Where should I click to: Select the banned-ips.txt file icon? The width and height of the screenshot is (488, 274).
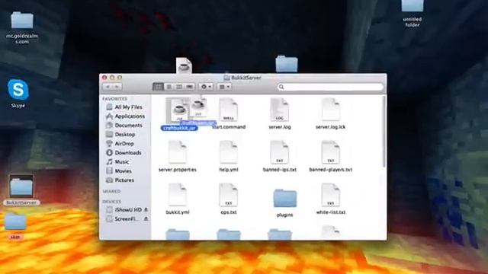280,152
